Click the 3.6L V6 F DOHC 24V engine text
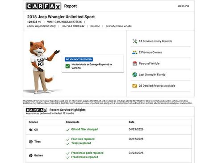Viewport: 218px width, 163px height. click(x=73, y=26)
